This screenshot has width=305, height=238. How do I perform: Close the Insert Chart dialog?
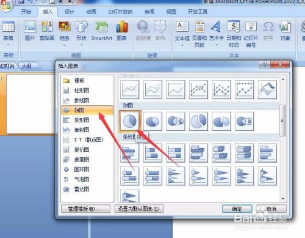tap(280, 64)
